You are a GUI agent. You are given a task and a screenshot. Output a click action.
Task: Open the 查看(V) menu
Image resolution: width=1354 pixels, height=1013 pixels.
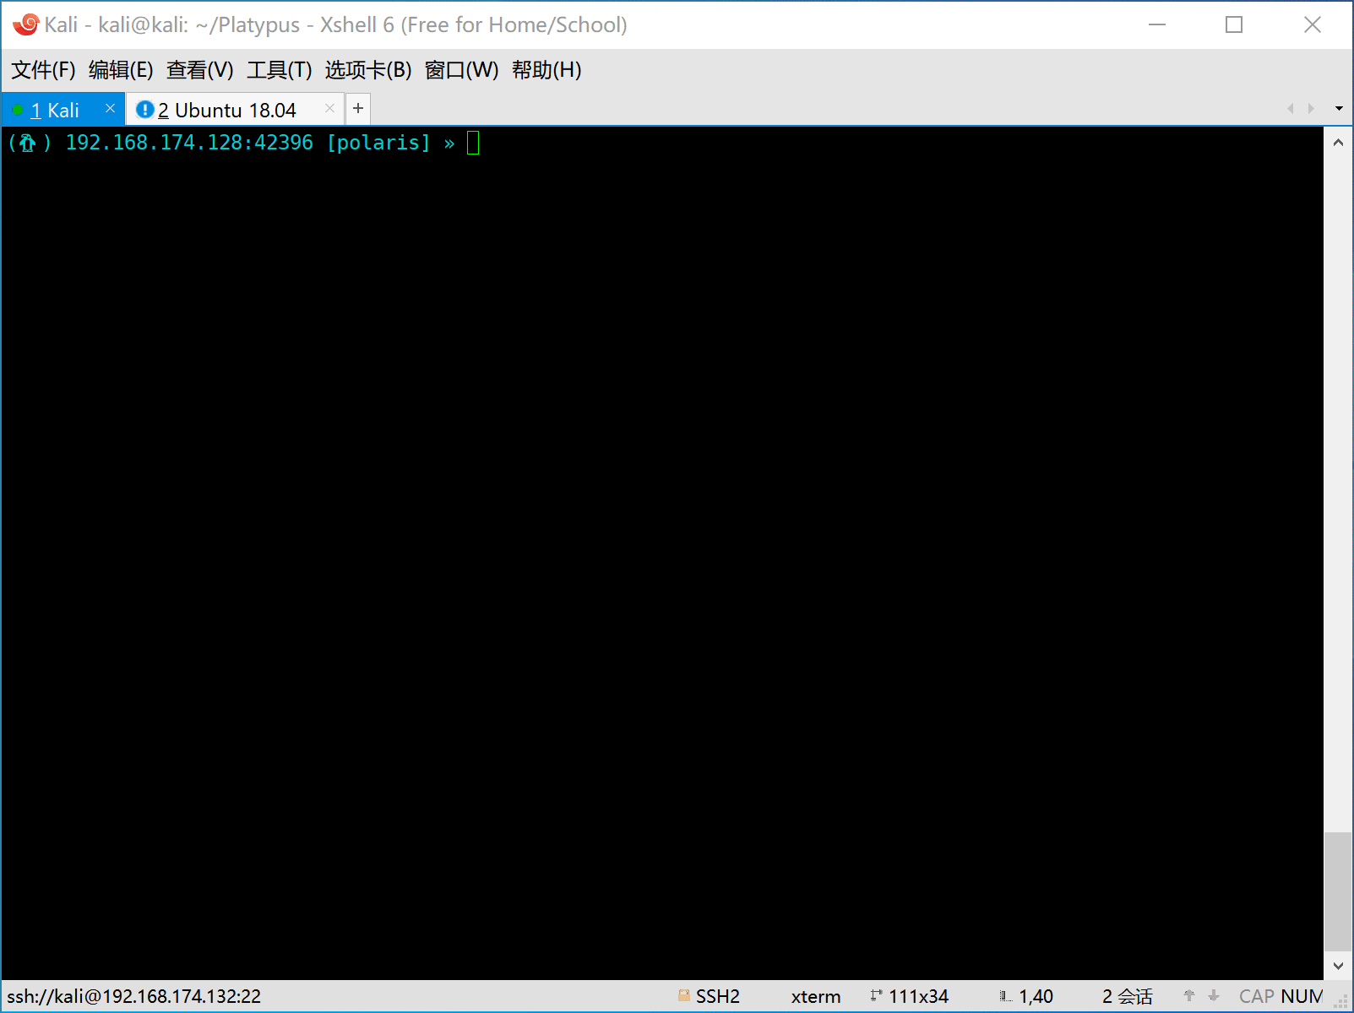click(200, 70)
